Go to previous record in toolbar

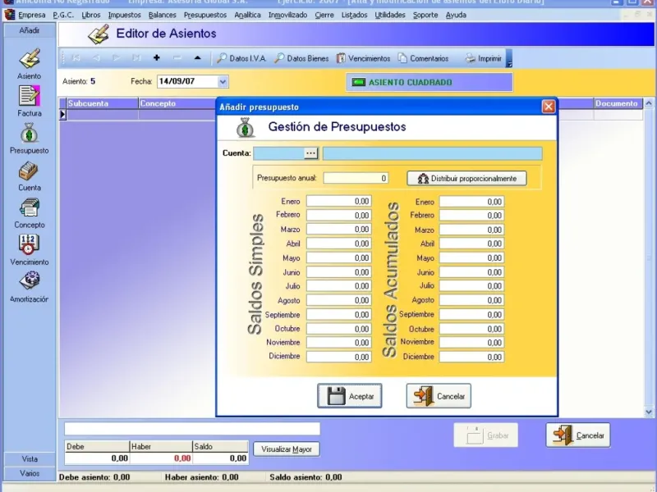tap(96, 58)
